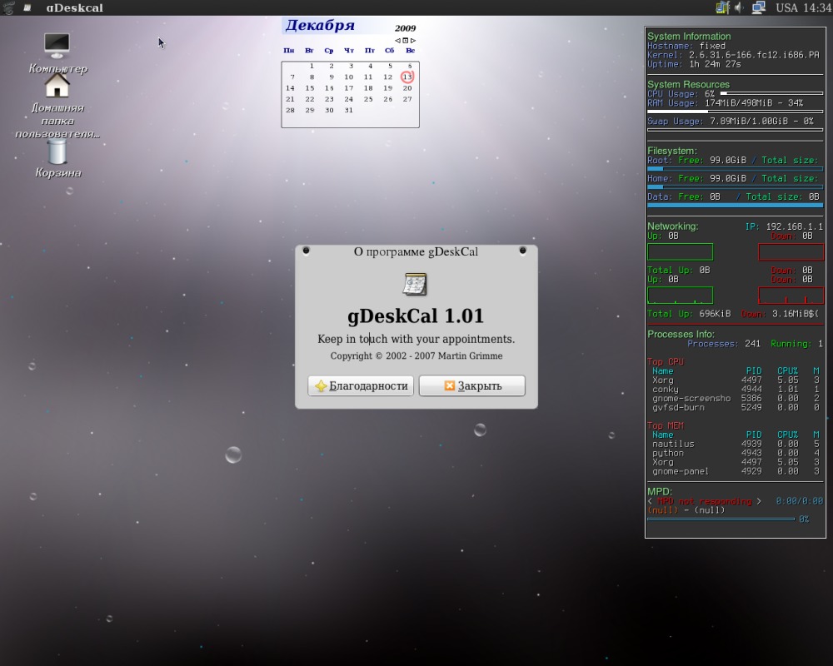Click the green upload graph under Total Up: 0B
This screenshot has width=833, height=666.
(680, 296)
